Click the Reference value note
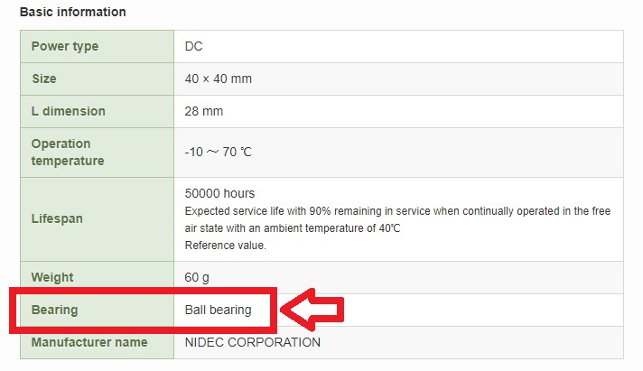Viewport: 643px width, 371px height. 226,246
